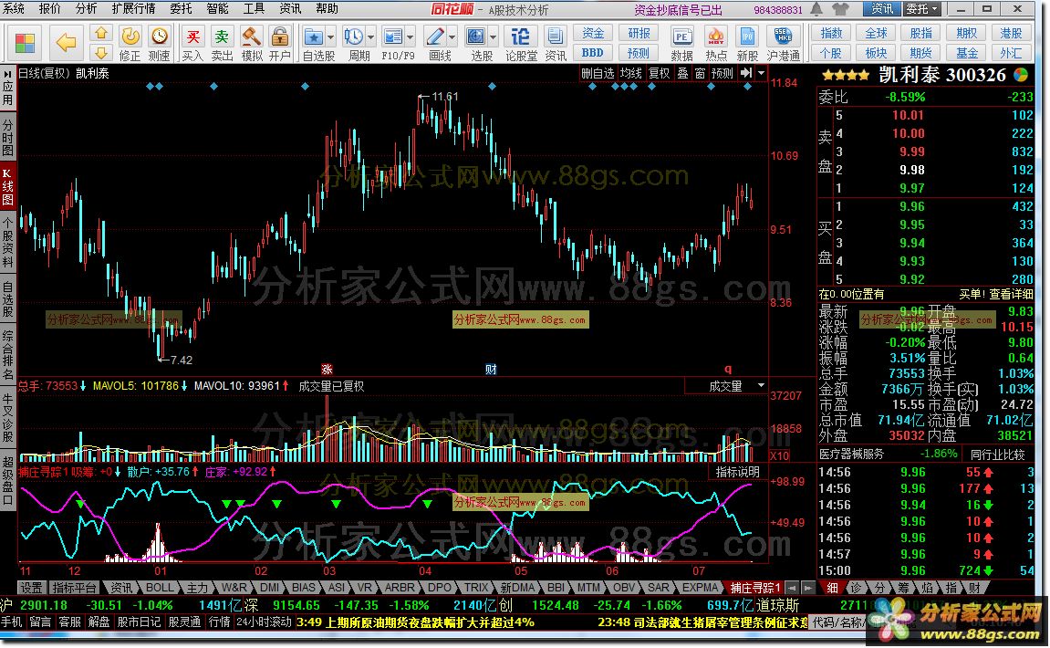Switch to the TRIX indicator tab
The width and height of the screenshot is (1050, 648).
pyautogui.click(x=476, y=588)
